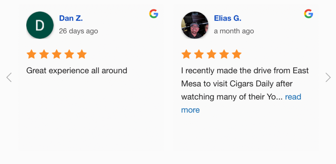
Task: Click the fifth star in Dan Z.'s rating
Action: (82, 54)
